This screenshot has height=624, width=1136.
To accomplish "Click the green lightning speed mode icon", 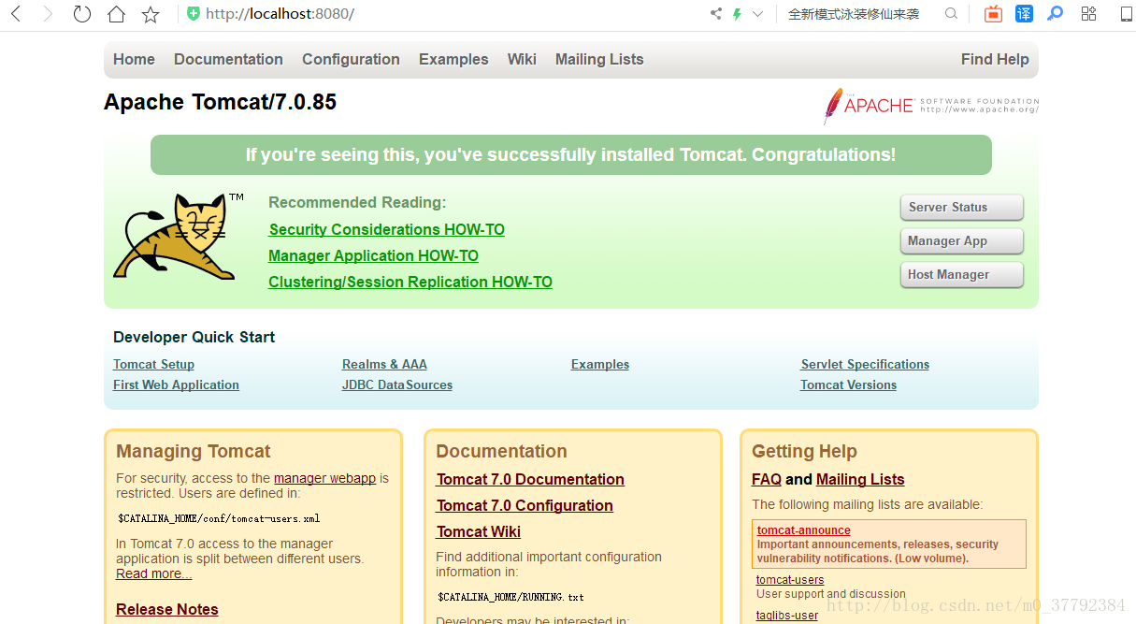I will [x=737, y=14].
